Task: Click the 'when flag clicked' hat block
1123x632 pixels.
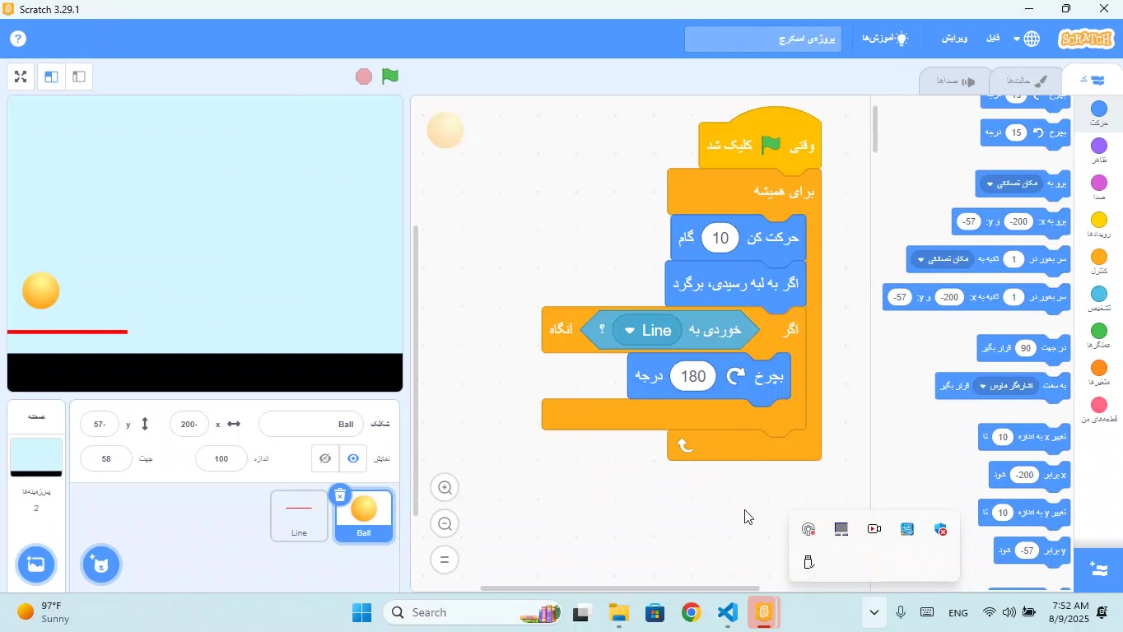Action: click(x=760, y=141)
